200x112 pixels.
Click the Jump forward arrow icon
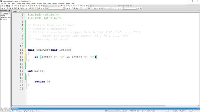5,8
